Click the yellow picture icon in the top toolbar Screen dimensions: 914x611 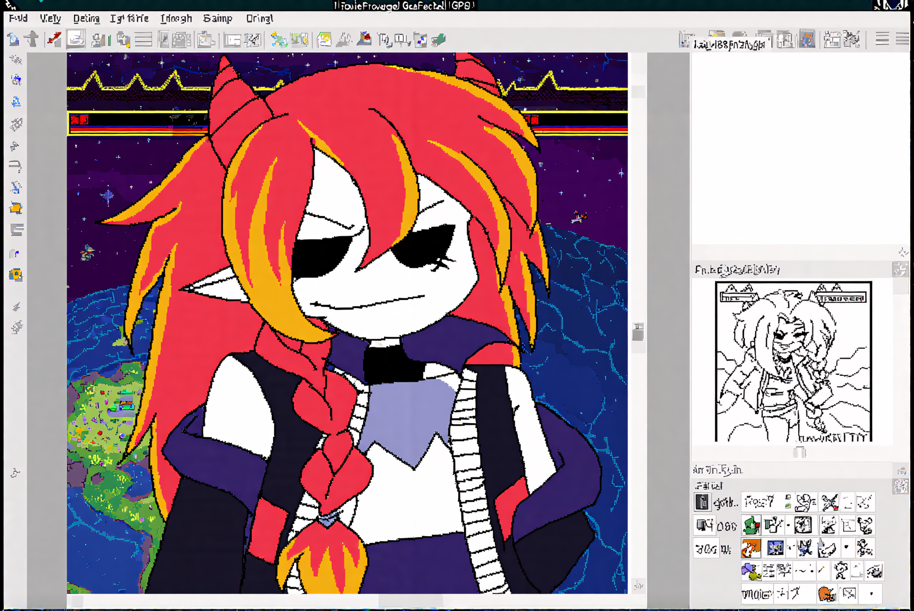324,40
